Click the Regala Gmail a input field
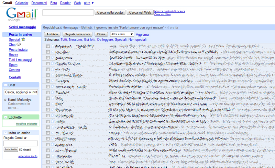 [21, 143]
